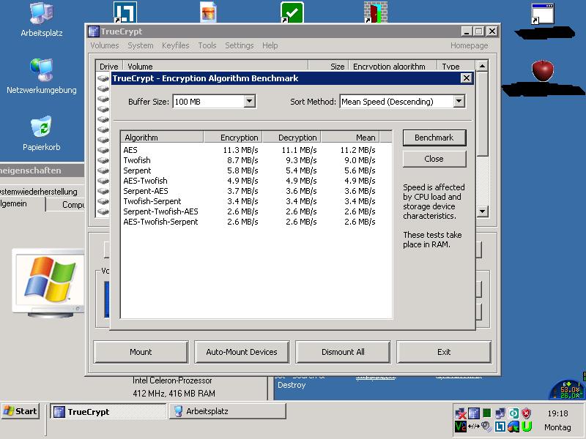Click the Homepage link in TrueCrypt
Image resolution: width=586 pixels, height=439 pixels.
(x=469, y=45)
